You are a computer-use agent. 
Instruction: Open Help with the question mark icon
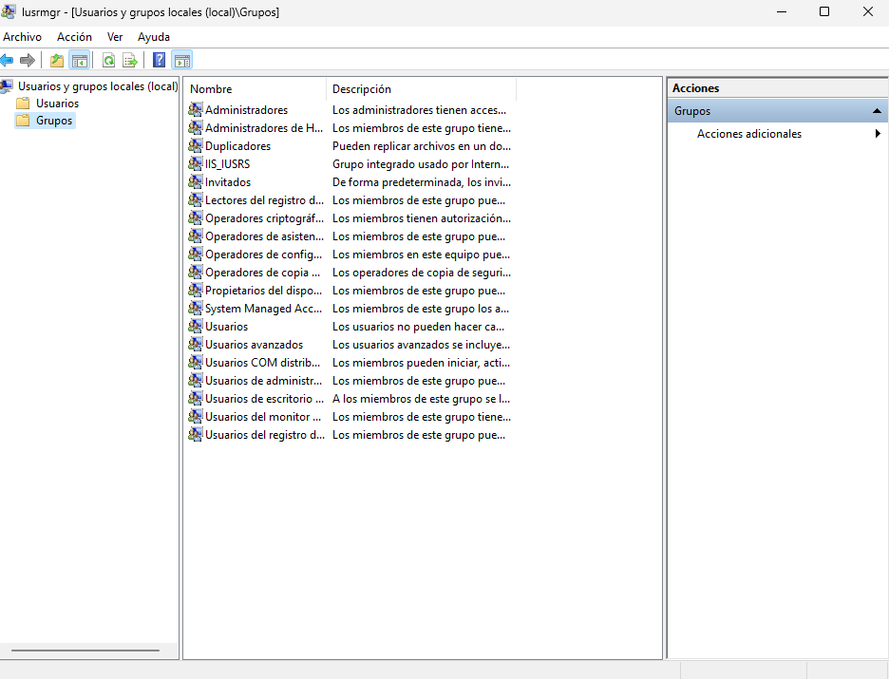[159, 61]
